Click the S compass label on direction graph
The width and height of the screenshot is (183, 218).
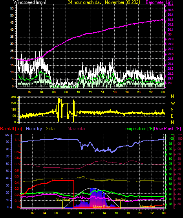(x=172, y=110)
